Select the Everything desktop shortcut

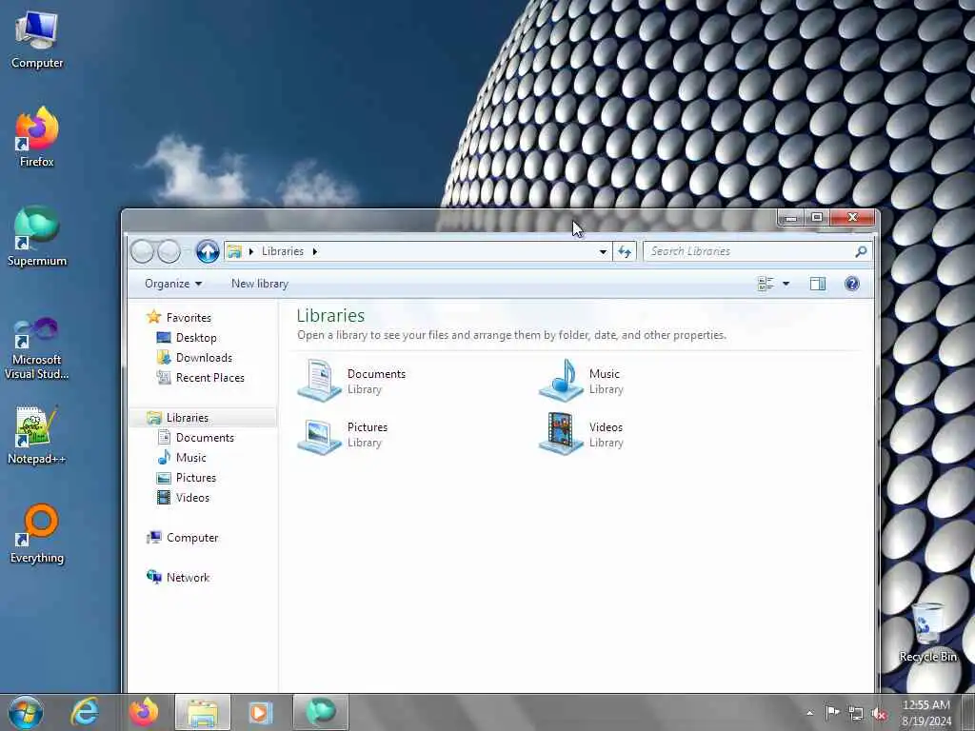[x=37, y=533]
